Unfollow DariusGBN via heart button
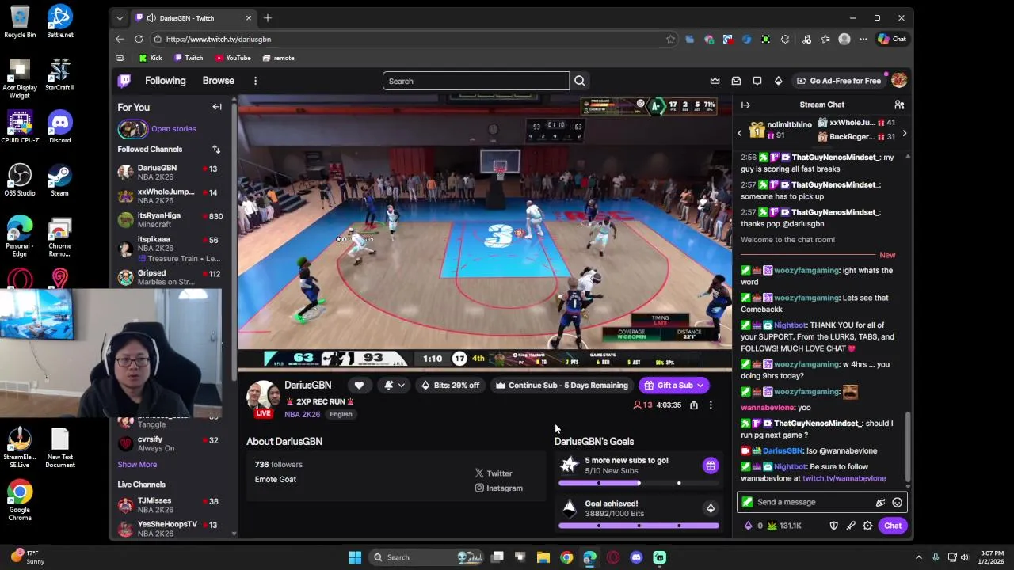This screenshot has width=1014, height=570. (x=359, y=386)
